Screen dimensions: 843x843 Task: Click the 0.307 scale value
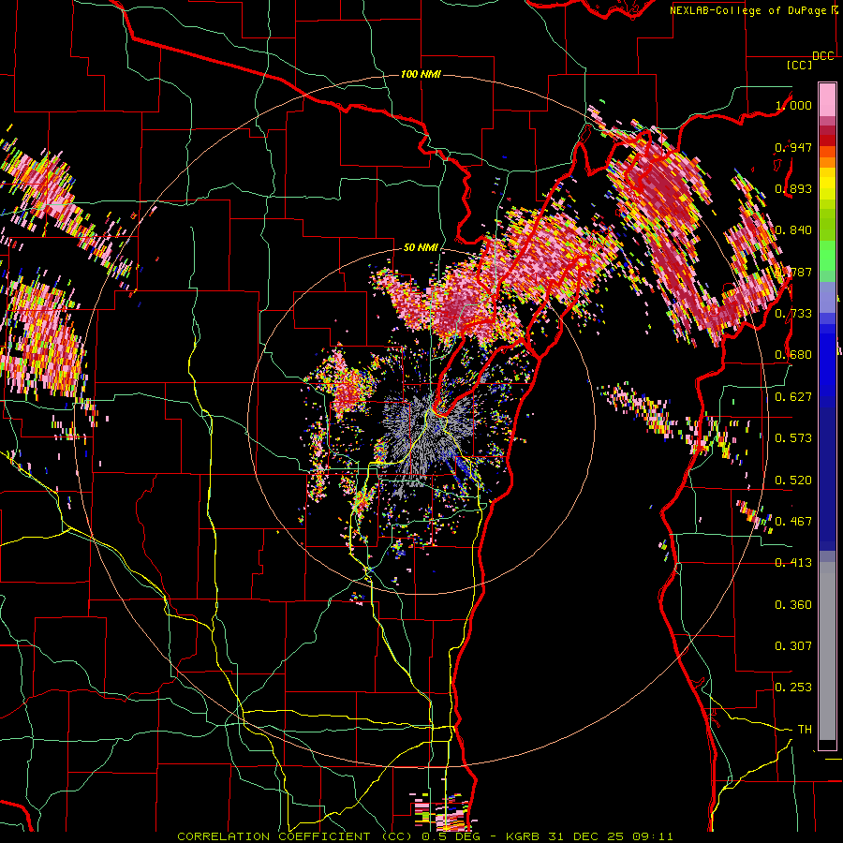click(793, 646)
